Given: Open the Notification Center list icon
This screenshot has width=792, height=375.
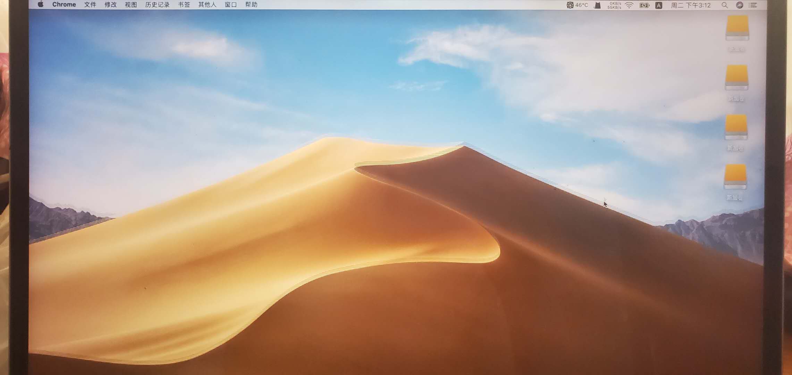Looking at the screenshot, I should coord(753,5).
